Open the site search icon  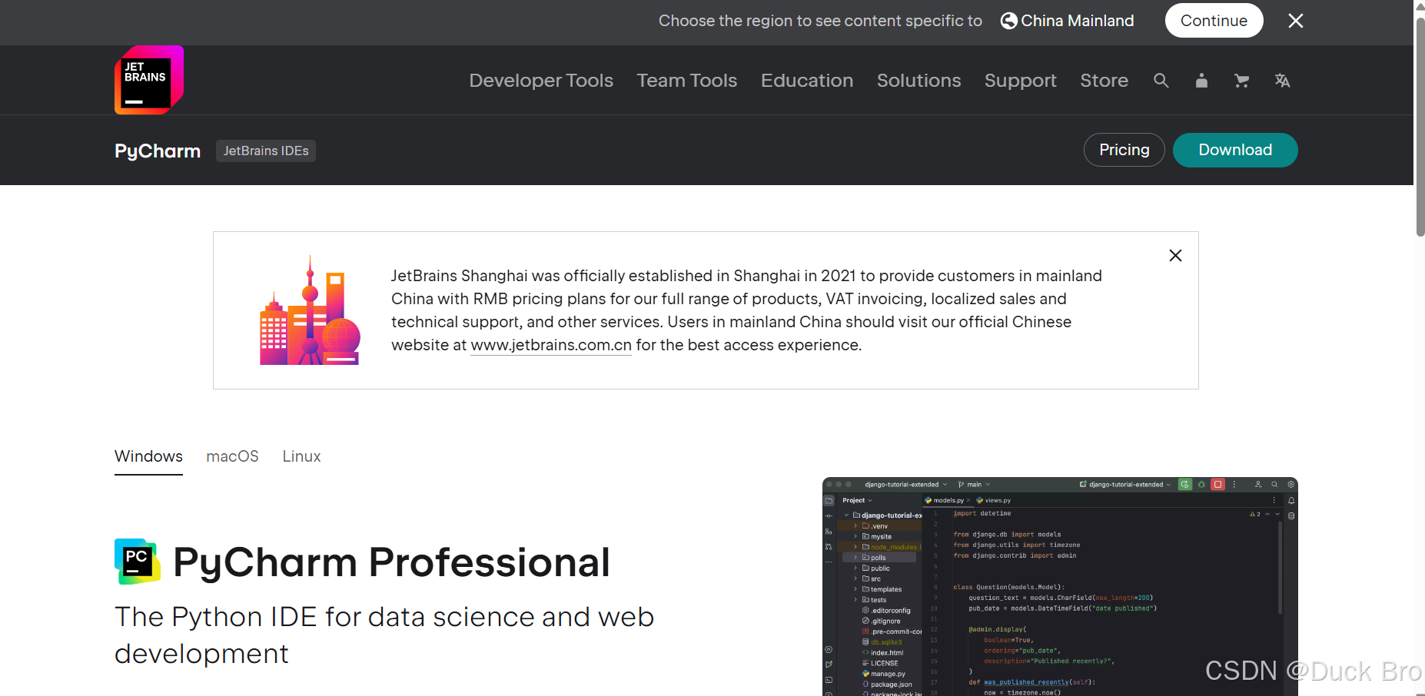[x=1161, y=81]
